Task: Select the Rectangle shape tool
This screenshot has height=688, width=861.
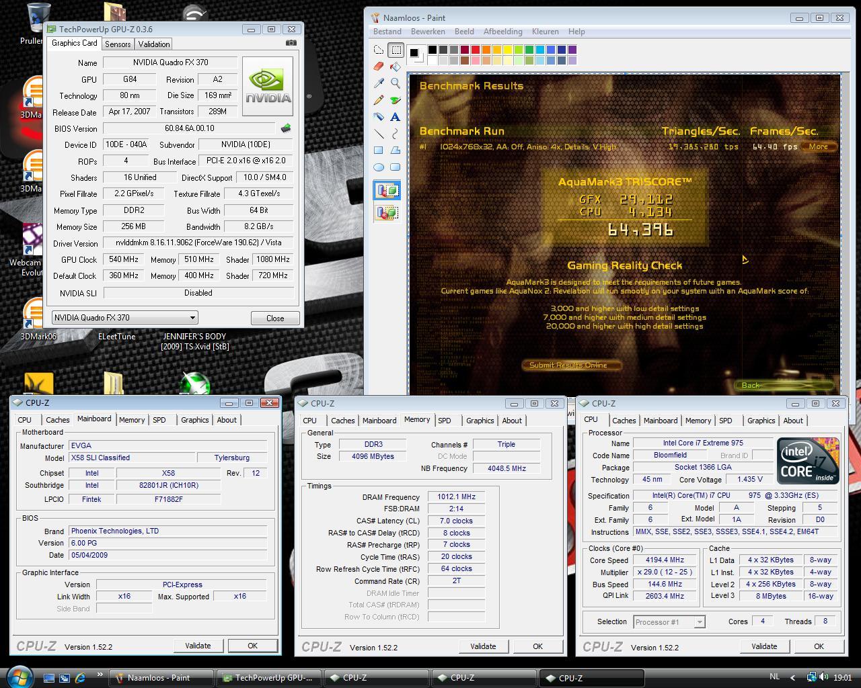Action: click(379, 150)
